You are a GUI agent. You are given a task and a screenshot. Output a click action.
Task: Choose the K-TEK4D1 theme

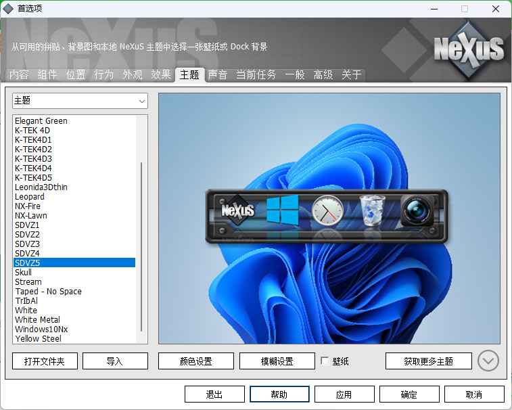click(74, 140)
